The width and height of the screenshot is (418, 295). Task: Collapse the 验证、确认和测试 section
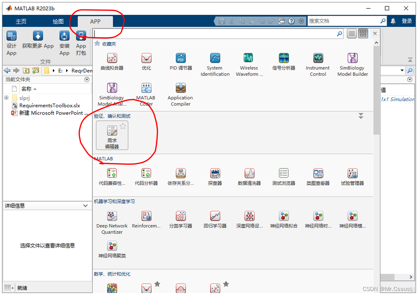click(361, 116)
